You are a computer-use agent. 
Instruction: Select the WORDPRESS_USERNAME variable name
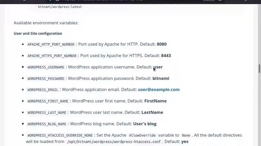(46, 67)
